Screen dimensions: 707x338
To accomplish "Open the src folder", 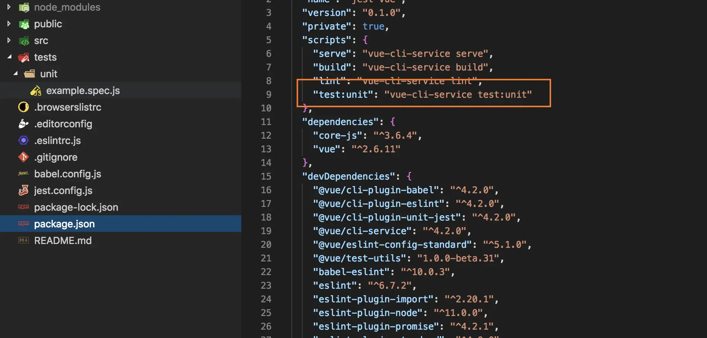I will pos(41,41).
